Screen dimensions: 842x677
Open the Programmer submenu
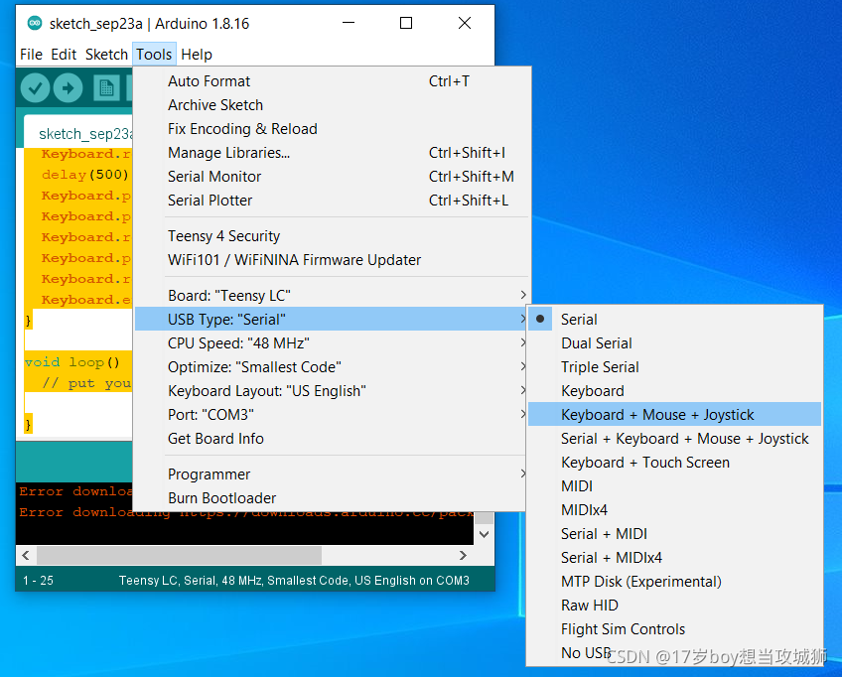[331, 474]
